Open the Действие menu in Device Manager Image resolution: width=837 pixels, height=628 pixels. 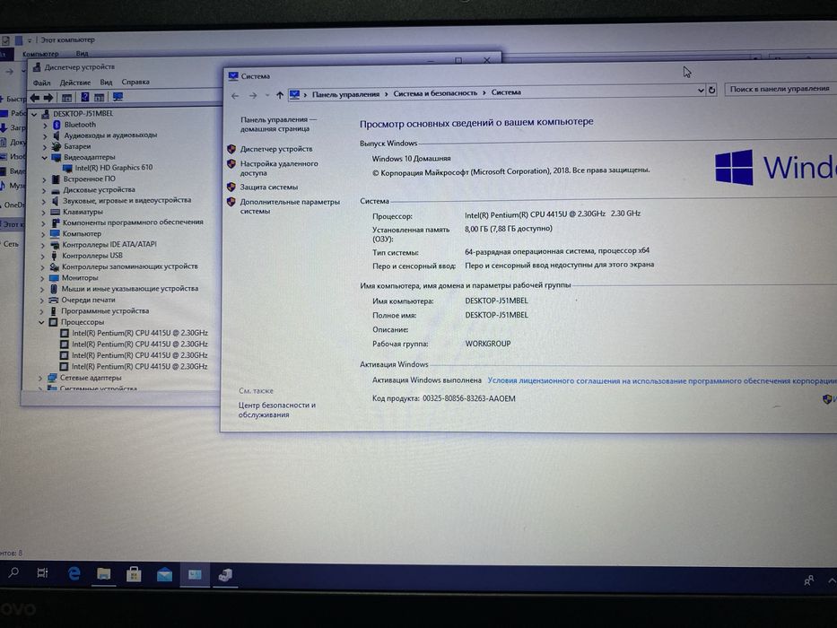[x=74, y=83]
